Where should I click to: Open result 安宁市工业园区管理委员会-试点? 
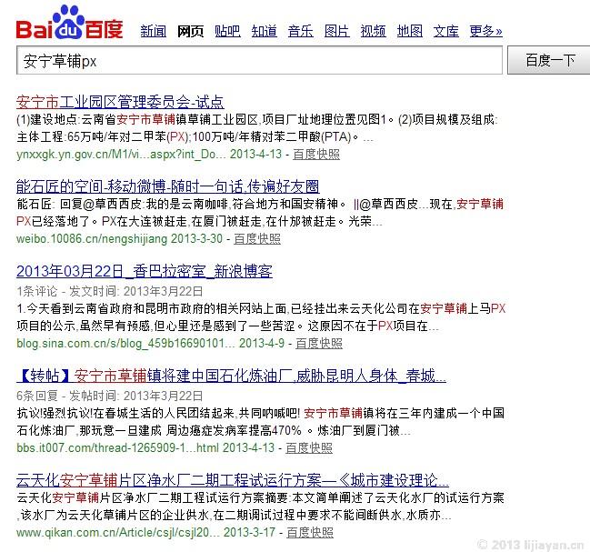click(x=120, y=102)
